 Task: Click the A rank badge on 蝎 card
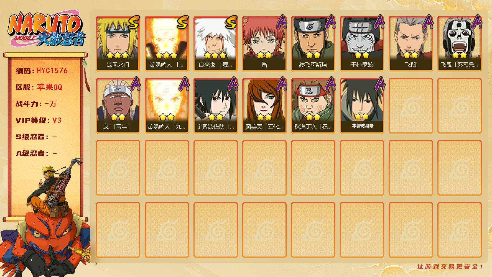point(281,22)
